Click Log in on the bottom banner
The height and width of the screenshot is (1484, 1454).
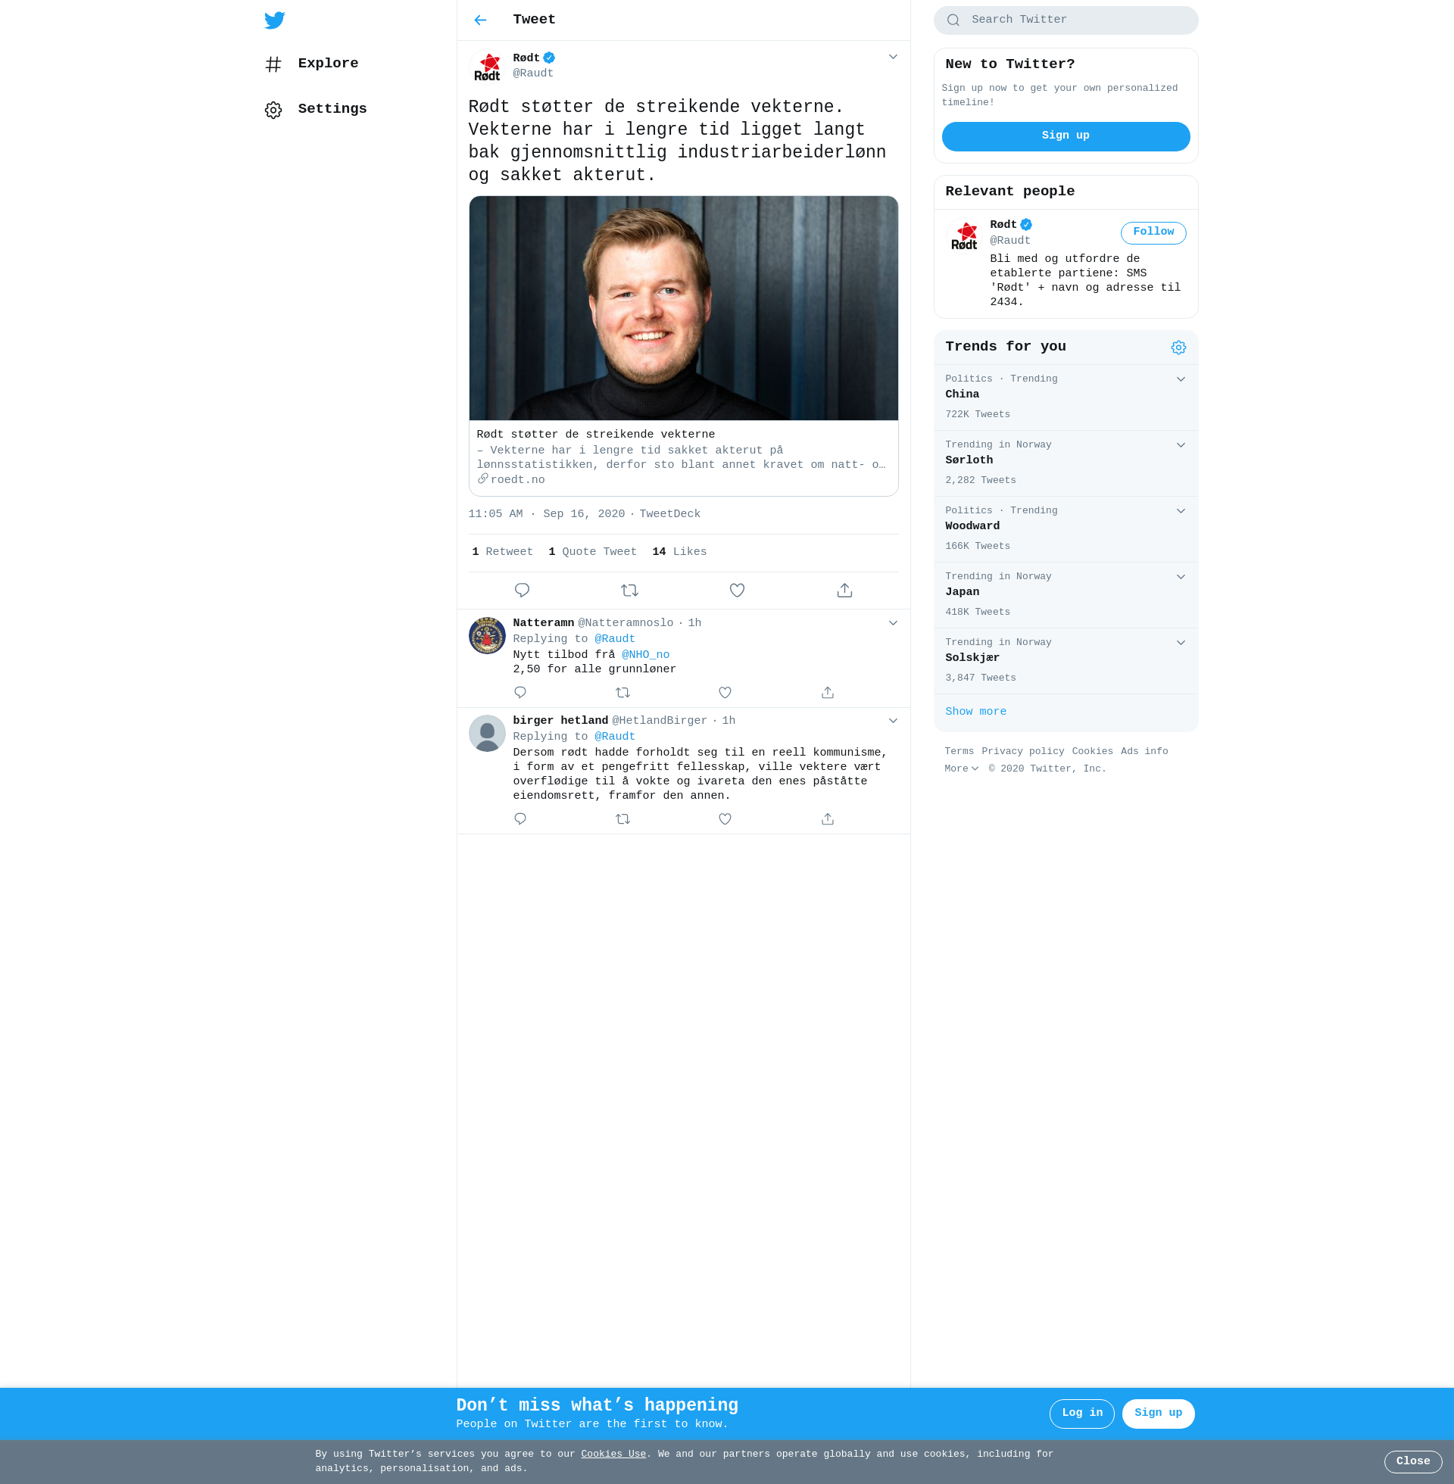click(1081, 1414)
